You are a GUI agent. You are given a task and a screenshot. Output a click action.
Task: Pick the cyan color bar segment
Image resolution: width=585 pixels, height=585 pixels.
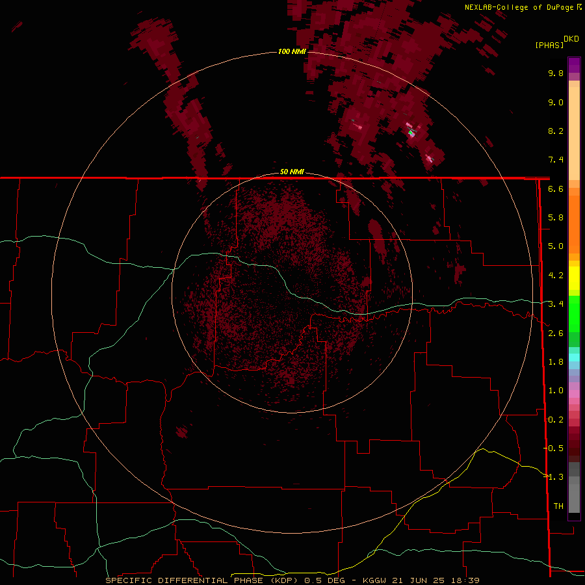[574, 357]
